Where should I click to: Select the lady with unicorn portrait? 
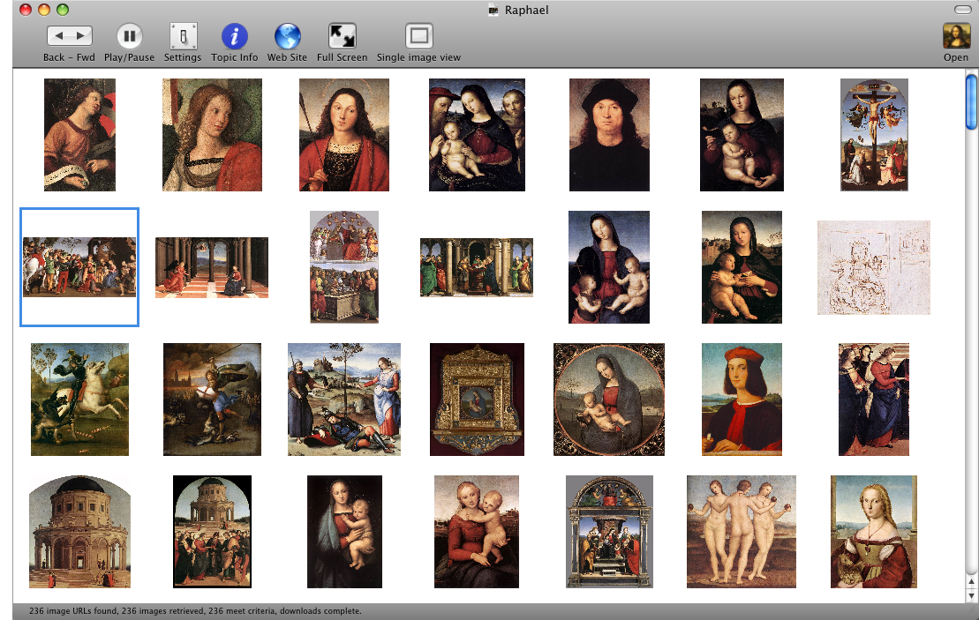point(874,532)
